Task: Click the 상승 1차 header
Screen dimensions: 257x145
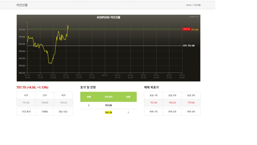Action: (153, 95)
